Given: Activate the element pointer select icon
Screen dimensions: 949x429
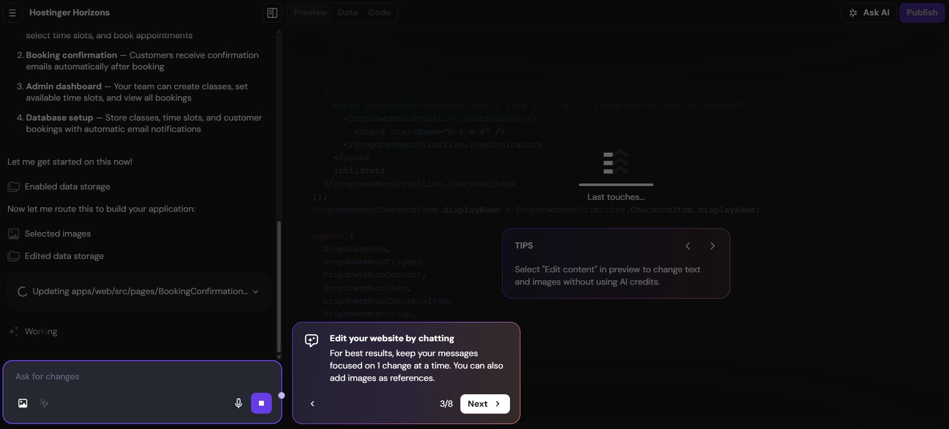Looking at the screenshot, I should click(44, 403).
